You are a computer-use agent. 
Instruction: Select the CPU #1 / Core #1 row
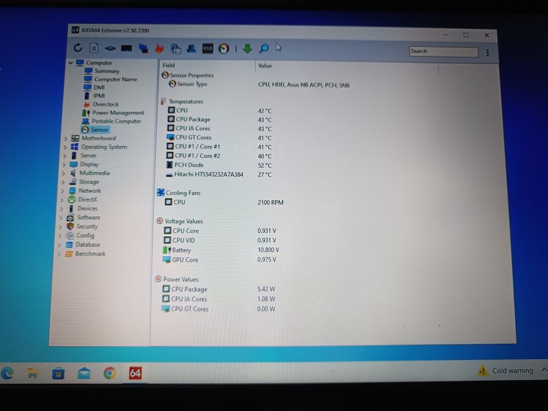pyautogui.click(x=219, y=147)
